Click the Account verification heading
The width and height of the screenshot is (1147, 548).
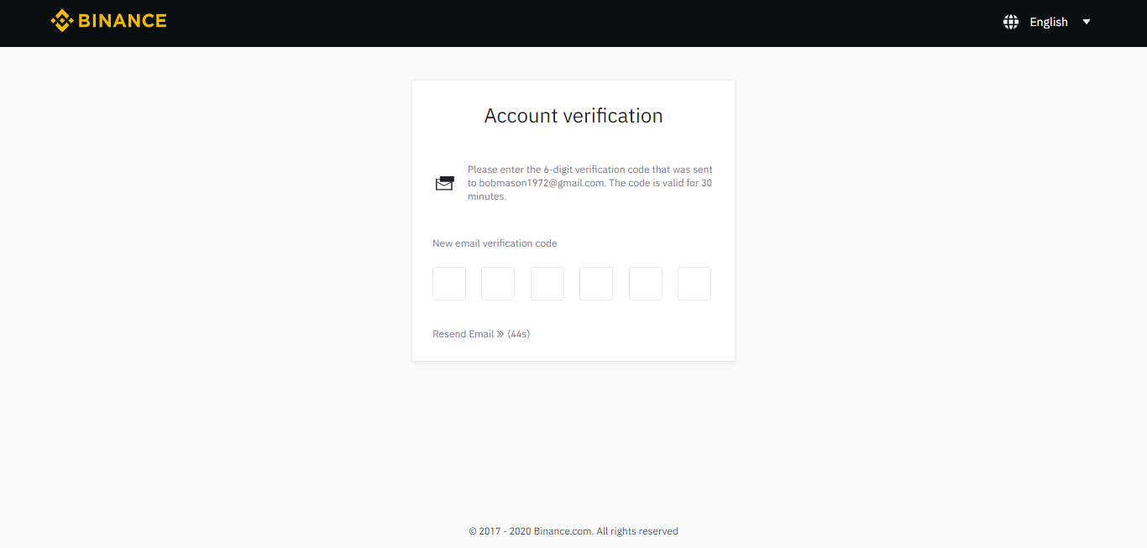coord(573,116)
